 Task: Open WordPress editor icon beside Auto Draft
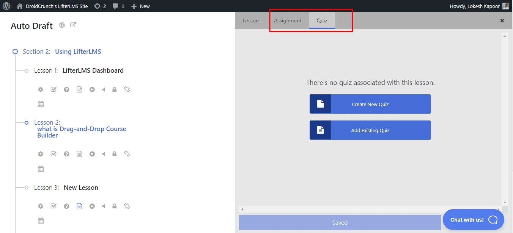(62, 25)
